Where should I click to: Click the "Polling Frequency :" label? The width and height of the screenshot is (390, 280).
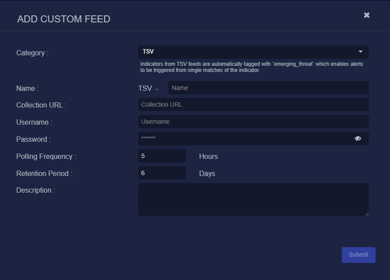(x=46, y=157)
